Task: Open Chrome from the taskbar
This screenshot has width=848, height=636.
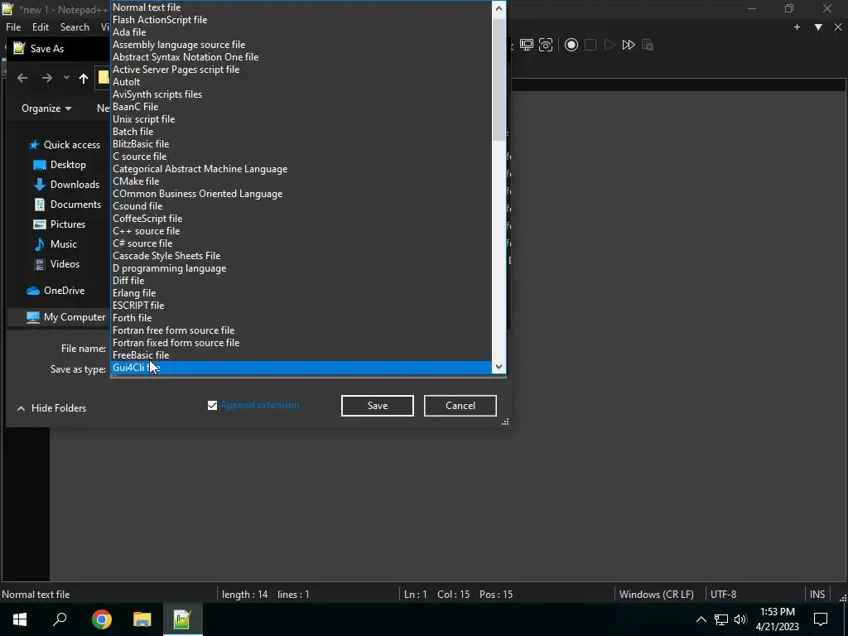Action: click(102, 619)
